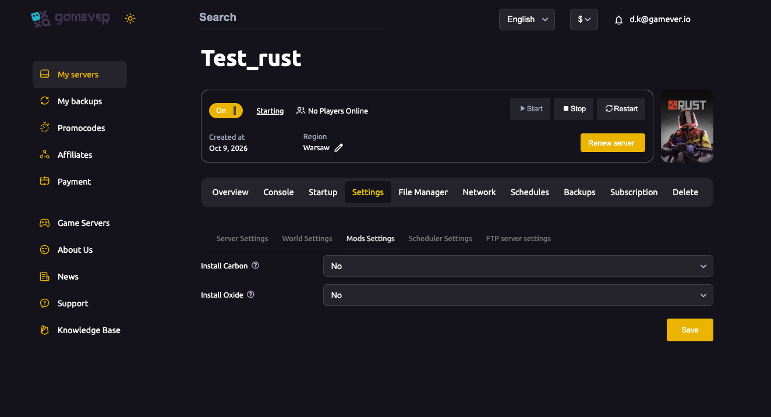Click the players online people icon
The height and width of the screenshot is (417, 771).
300,111
